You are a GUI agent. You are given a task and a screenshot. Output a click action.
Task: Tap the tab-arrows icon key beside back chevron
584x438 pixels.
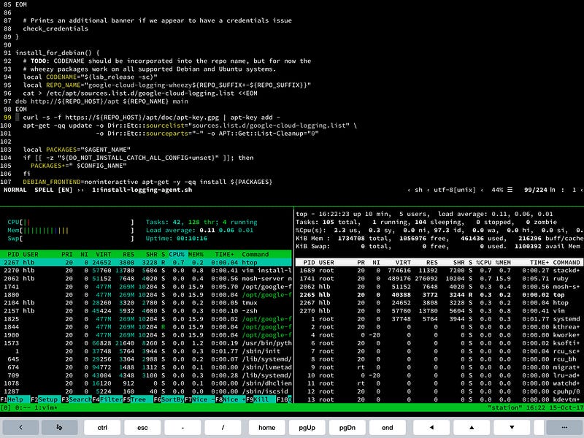tap(60, 427)
